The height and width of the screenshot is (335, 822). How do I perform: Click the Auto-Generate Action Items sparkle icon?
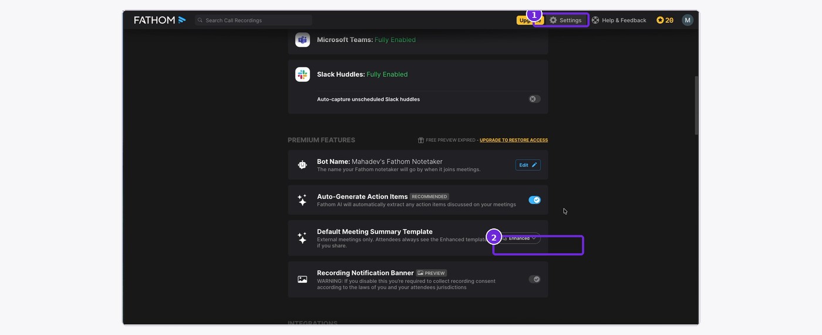coord(302,200)
